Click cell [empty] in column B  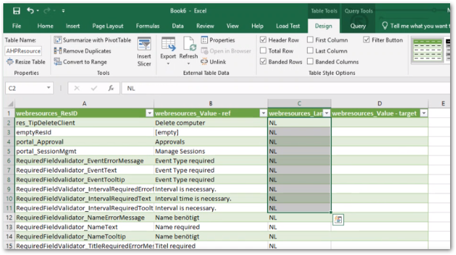[211, 132]
